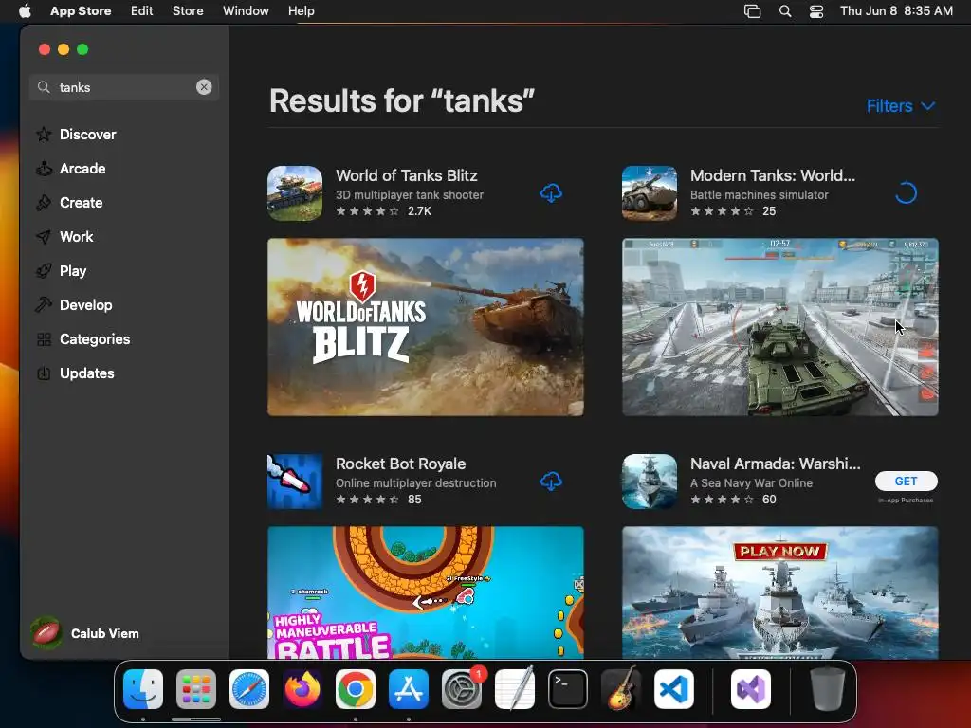971x728 pixels.
Task: Open Terminal from the Dock
Action: coord(568,689)
